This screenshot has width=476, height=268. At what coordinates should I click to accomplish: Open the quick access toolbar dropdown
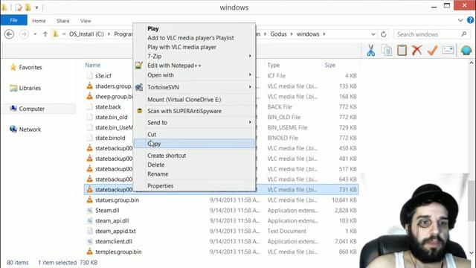36,7
